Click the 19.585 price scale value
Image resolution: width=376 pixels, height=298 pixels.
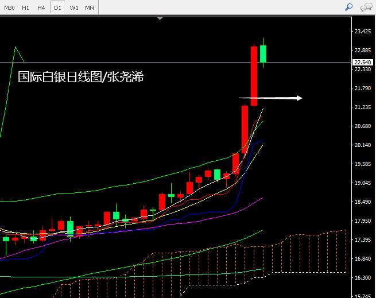(x=363, y=164)
